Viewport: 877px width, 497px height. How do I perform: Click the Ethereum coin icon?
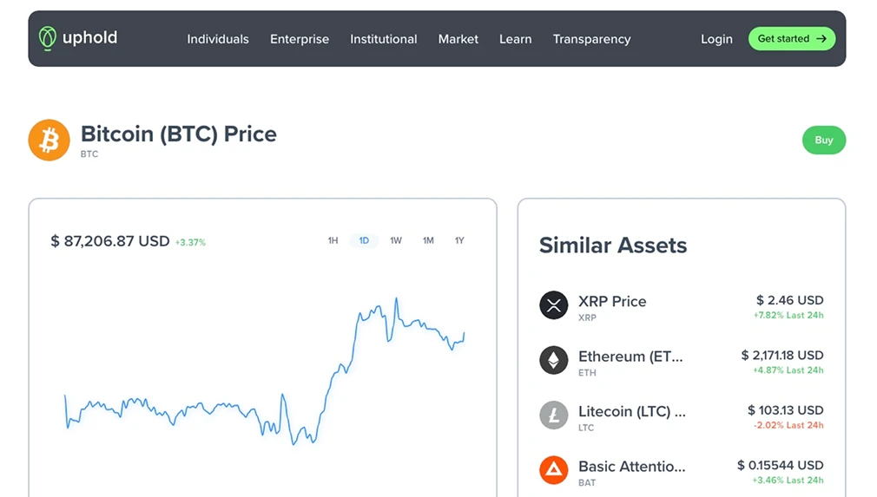tap(554, 360)
